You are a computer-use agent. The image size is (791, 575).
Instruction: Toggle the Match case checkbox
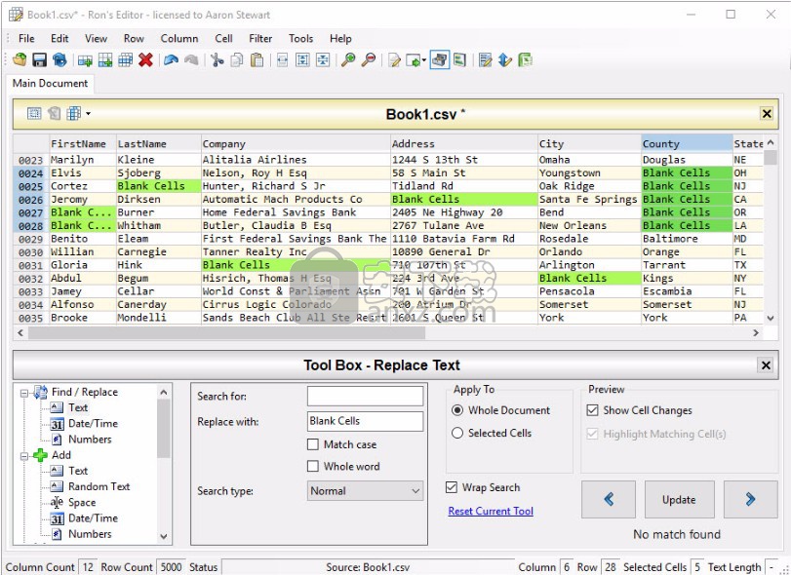313,444
